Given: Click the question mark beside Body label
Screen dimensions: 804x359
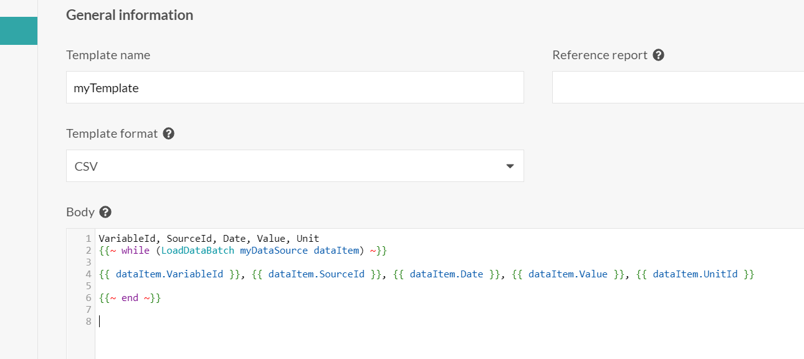Looking at the screenshot, I should tap(105, 212).
